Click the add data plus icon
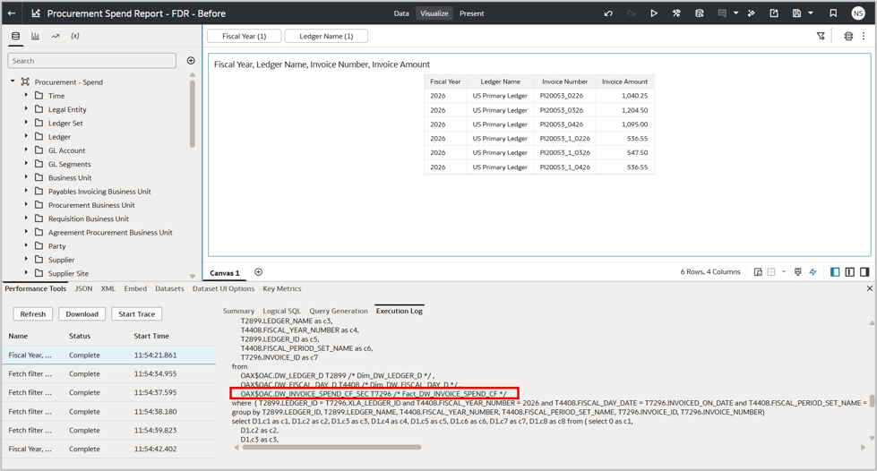The height and width of the screenshot is (471, 877). [x=191, y=60]
